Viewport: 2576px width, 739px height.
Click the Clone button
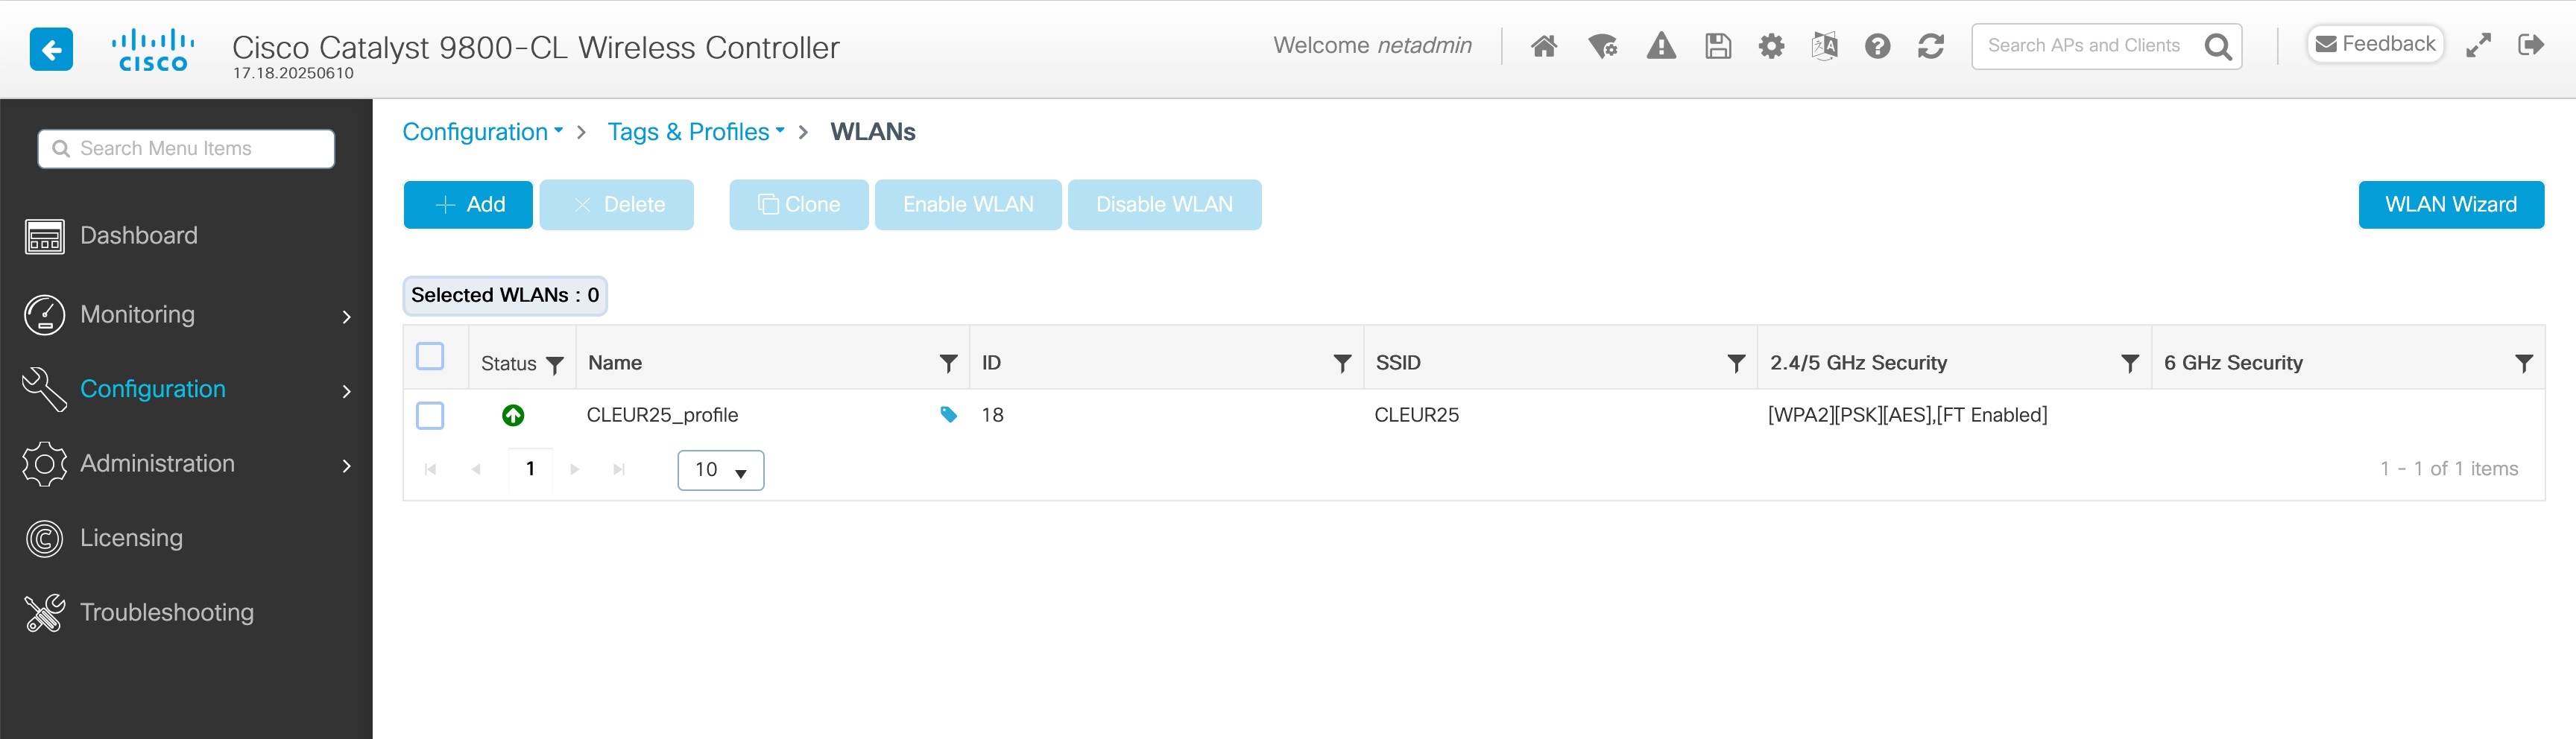coord(799,205)
